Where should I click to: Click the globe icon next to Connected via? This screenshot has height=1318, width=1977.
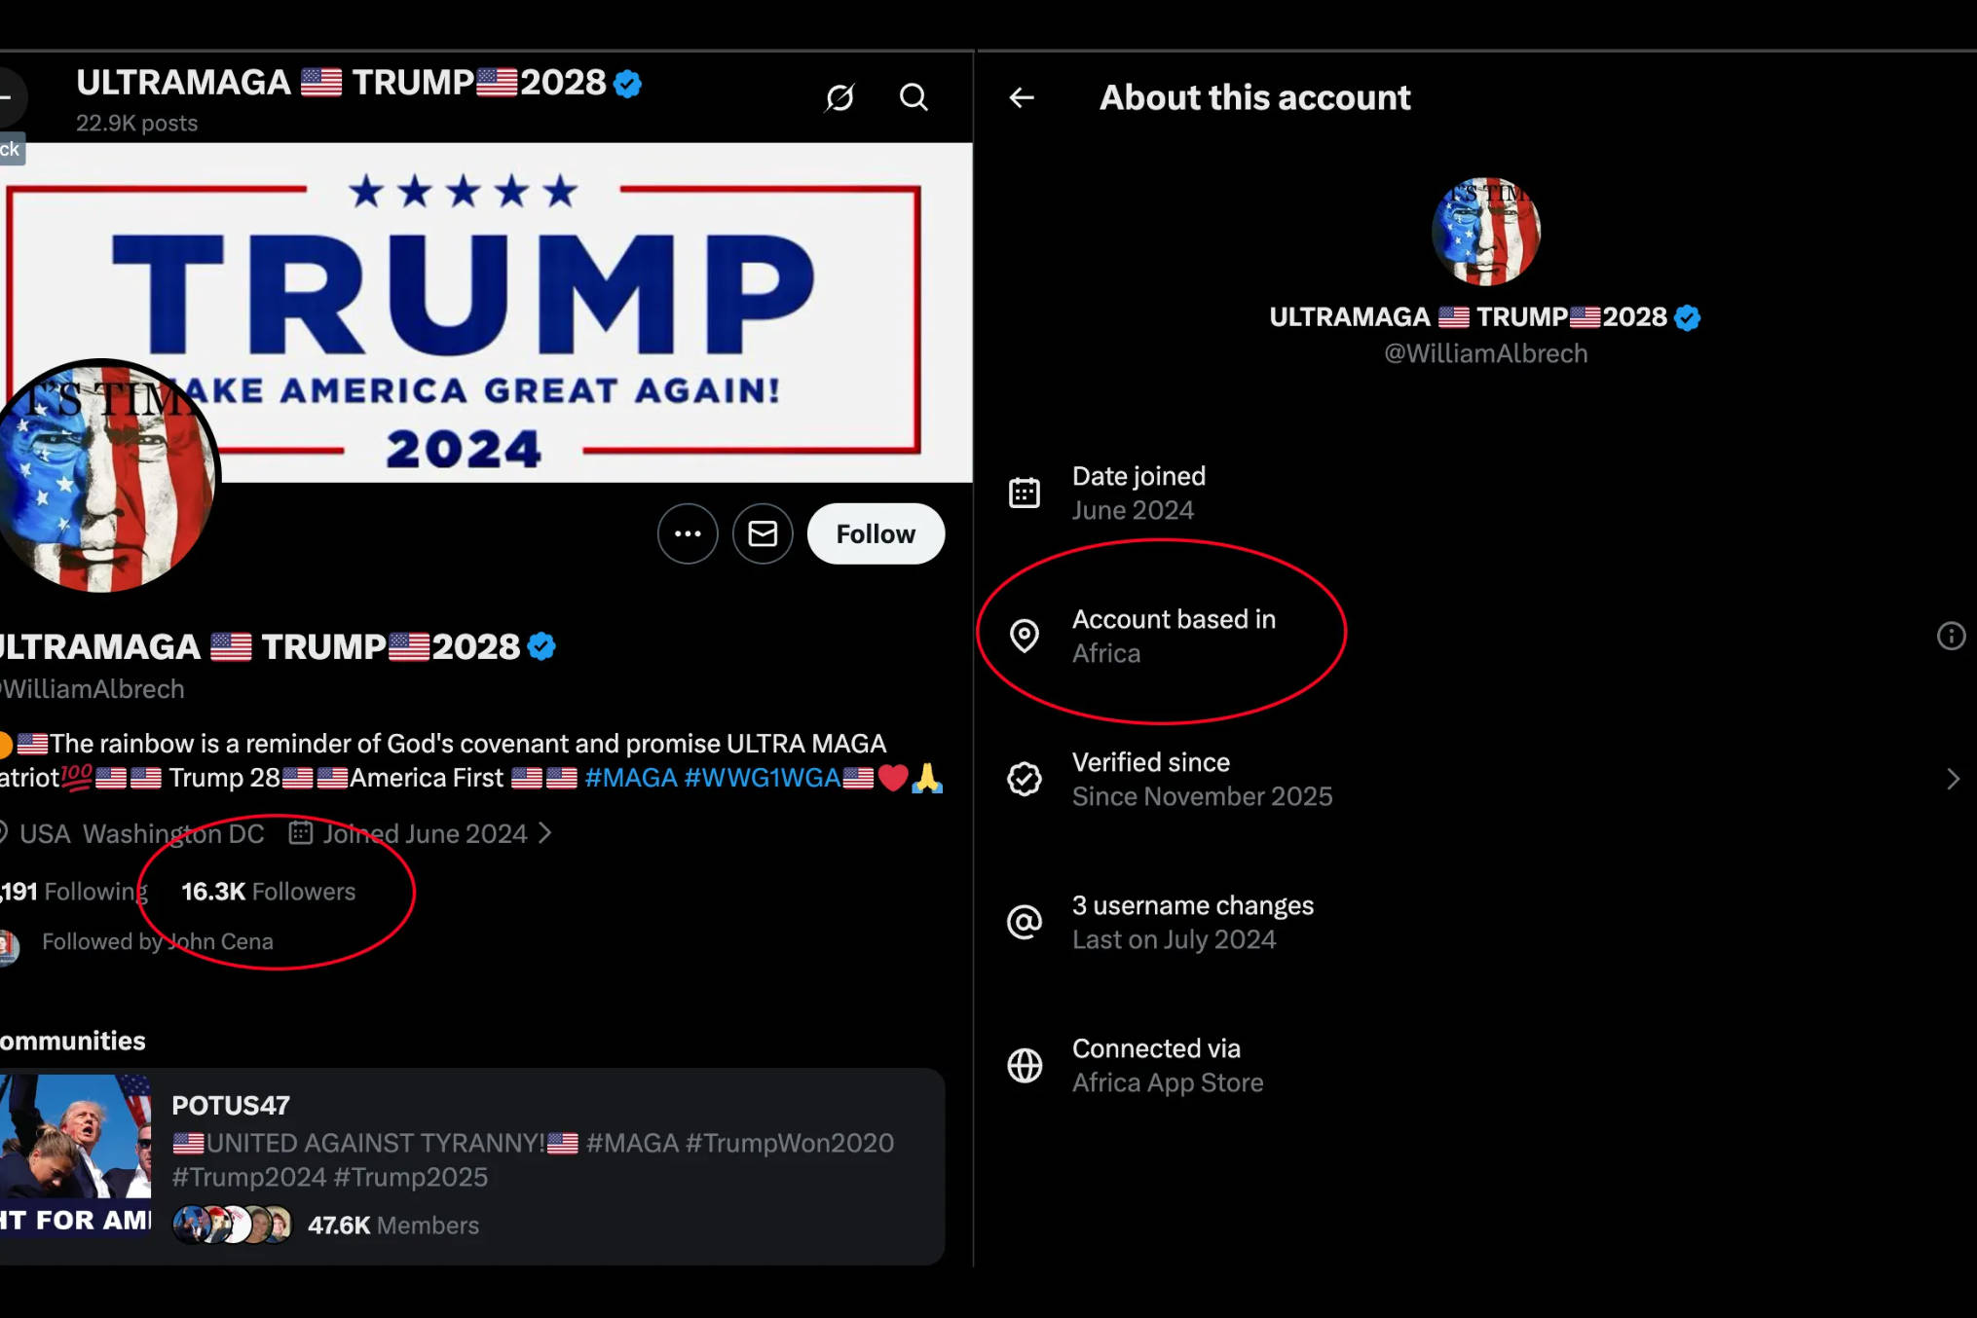tap(1025, 1065)
